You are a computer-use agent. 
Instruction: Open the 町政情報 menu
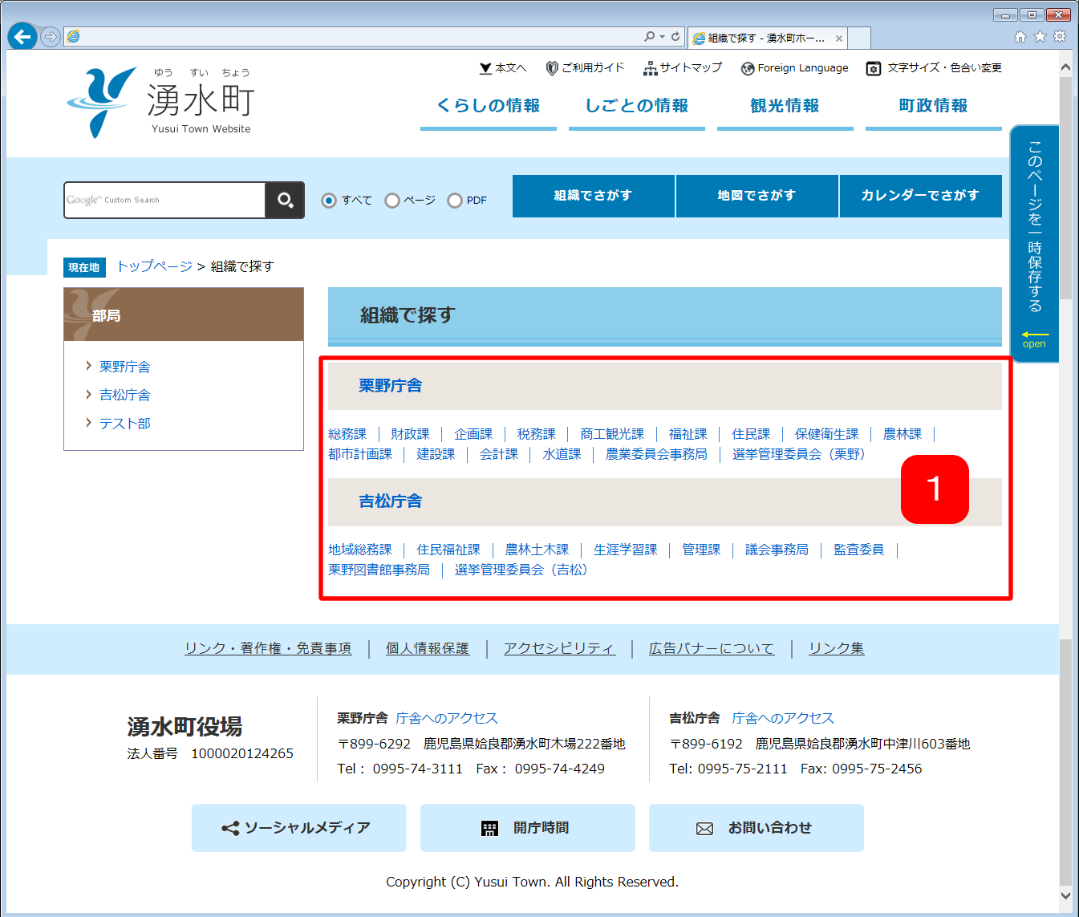[x=934, y=106]
